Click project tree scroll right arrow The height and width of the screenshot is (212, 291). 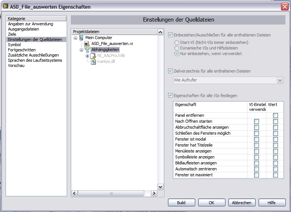pyautogui.click(x=154, y=193)
